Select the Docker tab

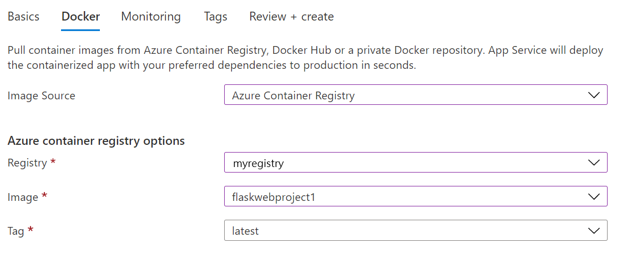[80, 17]
